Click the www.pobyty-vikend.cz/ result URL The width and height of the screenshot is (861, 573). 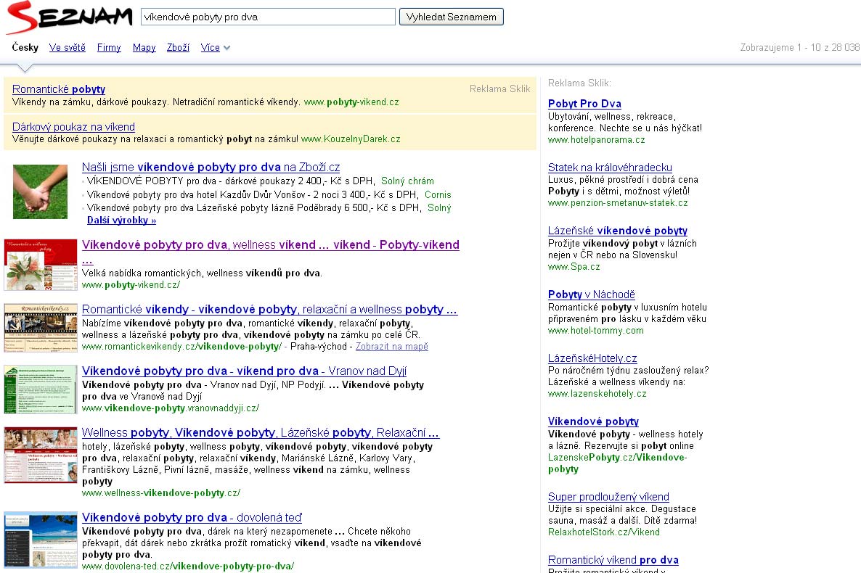[131, 285]
